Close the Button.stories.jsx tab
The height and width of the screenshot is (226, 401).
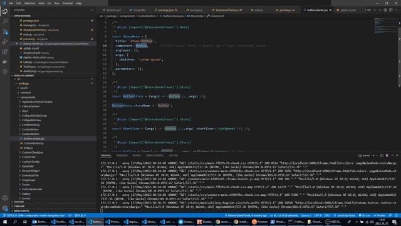[x=330, y=10]
